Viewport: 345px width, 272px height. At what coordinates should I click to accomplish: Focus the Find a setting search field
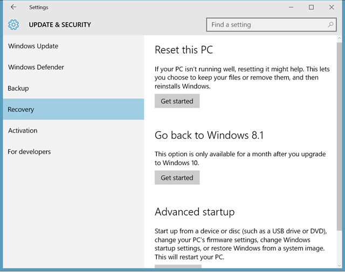click(x=271, y=25)
